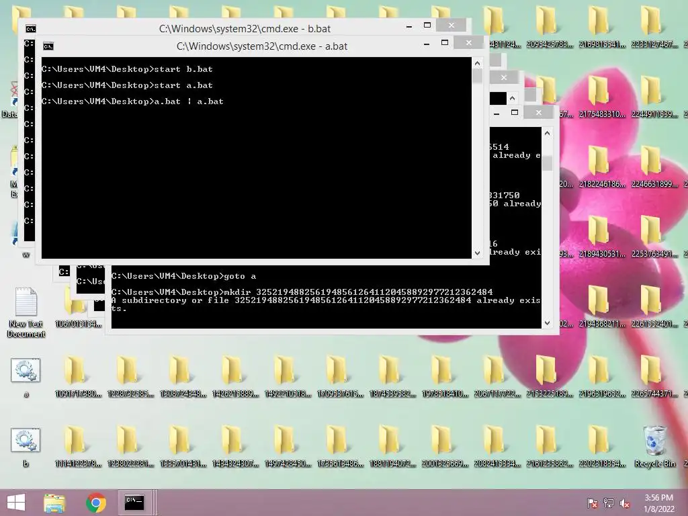This screenshot has height=516, width=688.
Task: Select folder starting with 2261552401
Action: 654,306
